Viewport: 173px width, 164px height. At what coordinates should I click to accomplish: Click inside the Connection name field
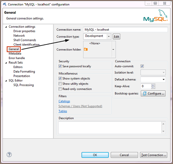coord(126,30)
